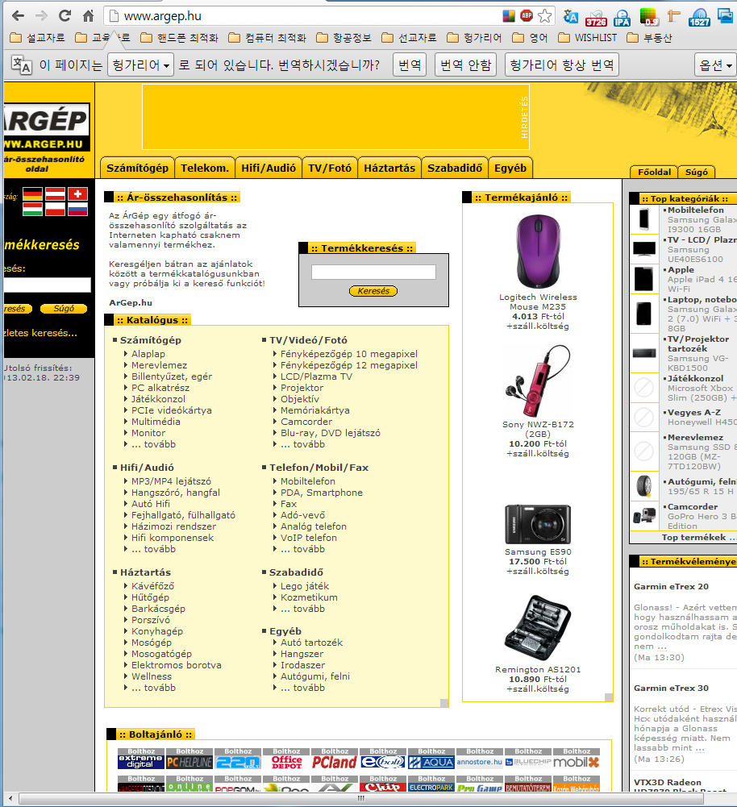Click the Mobiltelefon phone thumbnail in Top kategóriák

[x=644, y=218]
